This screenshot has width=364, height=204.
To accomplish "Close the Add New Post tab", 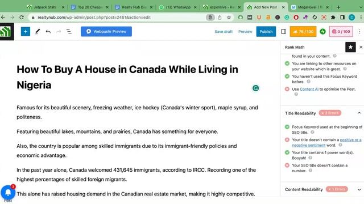I will (283, 7).
